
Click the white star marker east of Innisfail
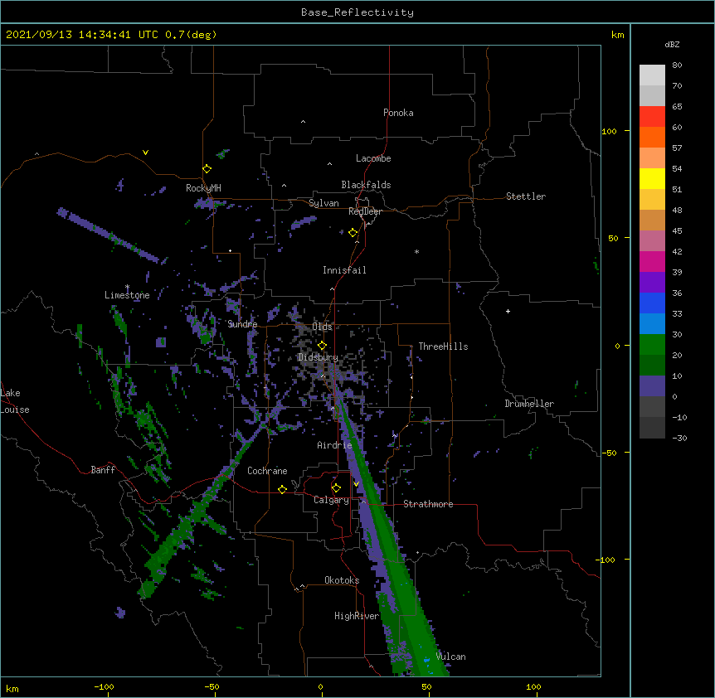coord(416,251)
